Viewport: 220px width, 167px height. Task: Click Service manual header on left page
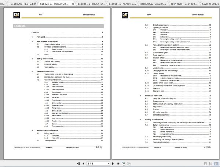coord(89,15)
